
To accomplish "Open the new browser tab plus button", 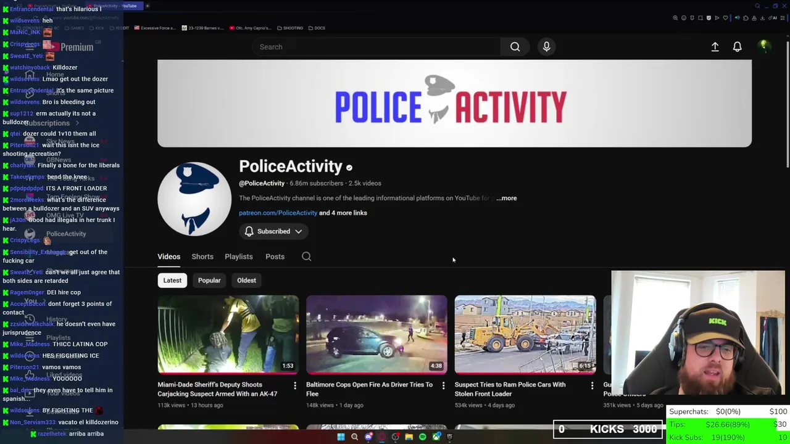I will point(148,6).
